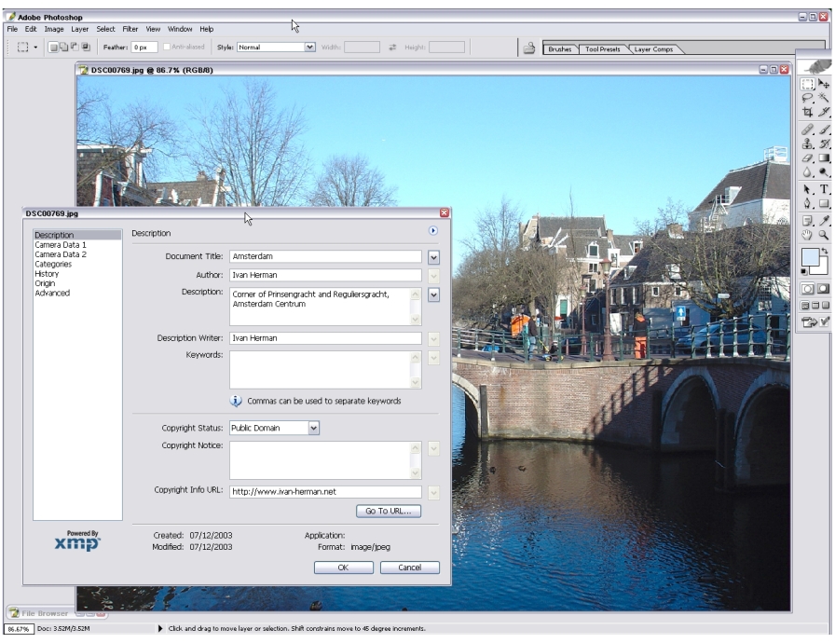The width and height of the screenshot is (835, 643).
Task: Toggle the Anti-aliased checkbox
Action: tap(168, 47)
